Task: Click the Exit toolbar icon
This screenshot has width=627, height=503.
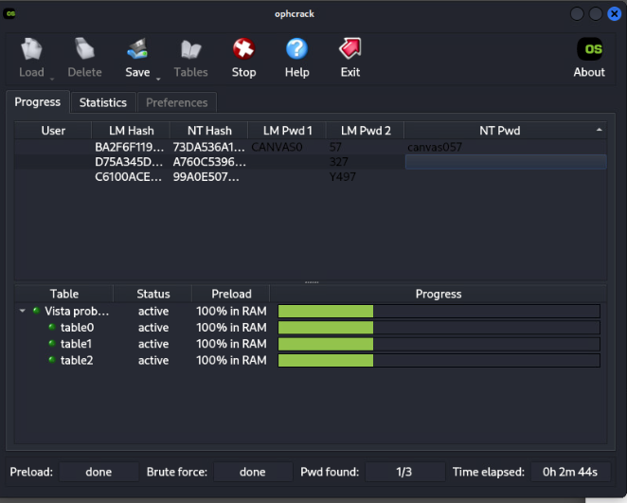Action: [350, 50]
